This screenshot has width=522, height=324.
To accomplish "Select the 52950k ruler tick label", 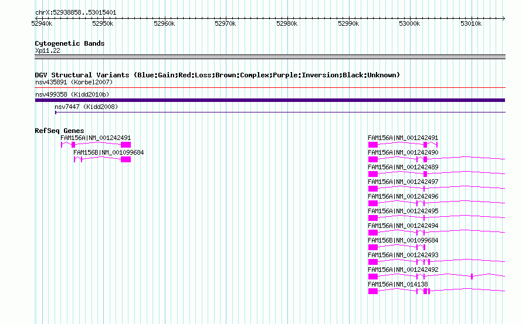I will click(103, 23).
